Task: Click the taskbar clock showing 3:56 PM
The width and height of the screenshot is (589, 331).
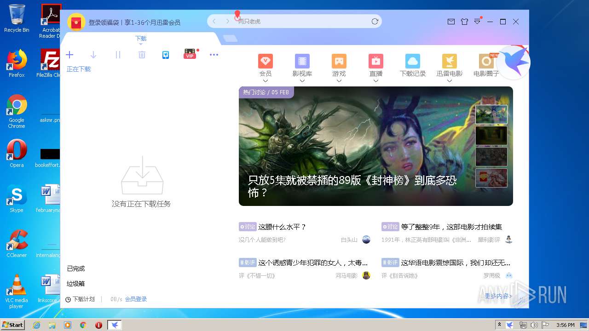Action: tap(565, 325)
